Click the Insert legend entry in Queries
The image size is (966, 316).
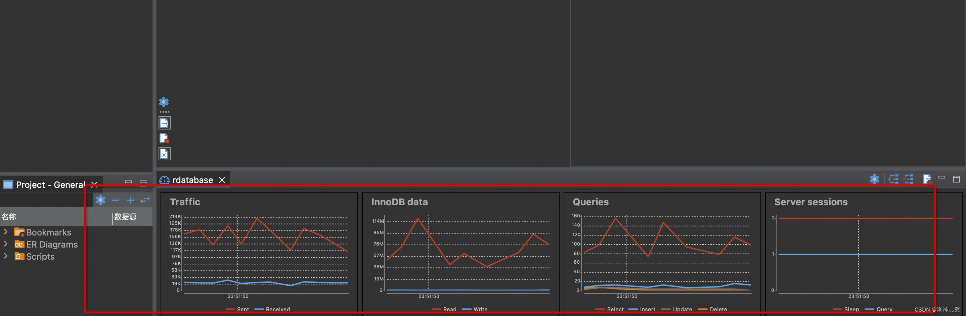click(x=642, y=309)
